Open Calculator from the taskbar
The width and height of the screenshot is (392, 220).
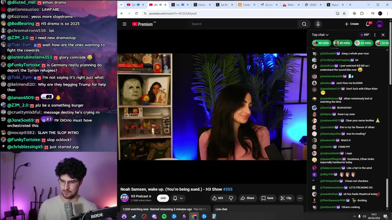(214, 217)
